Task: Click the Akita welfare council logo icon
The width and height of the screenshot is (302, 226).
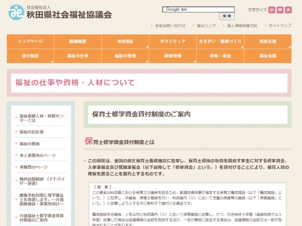Action: point(16,13)
